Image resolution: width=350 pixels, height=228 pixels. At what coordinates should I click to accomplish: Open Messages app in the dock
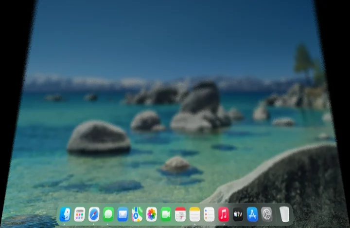tap(108, 214)
